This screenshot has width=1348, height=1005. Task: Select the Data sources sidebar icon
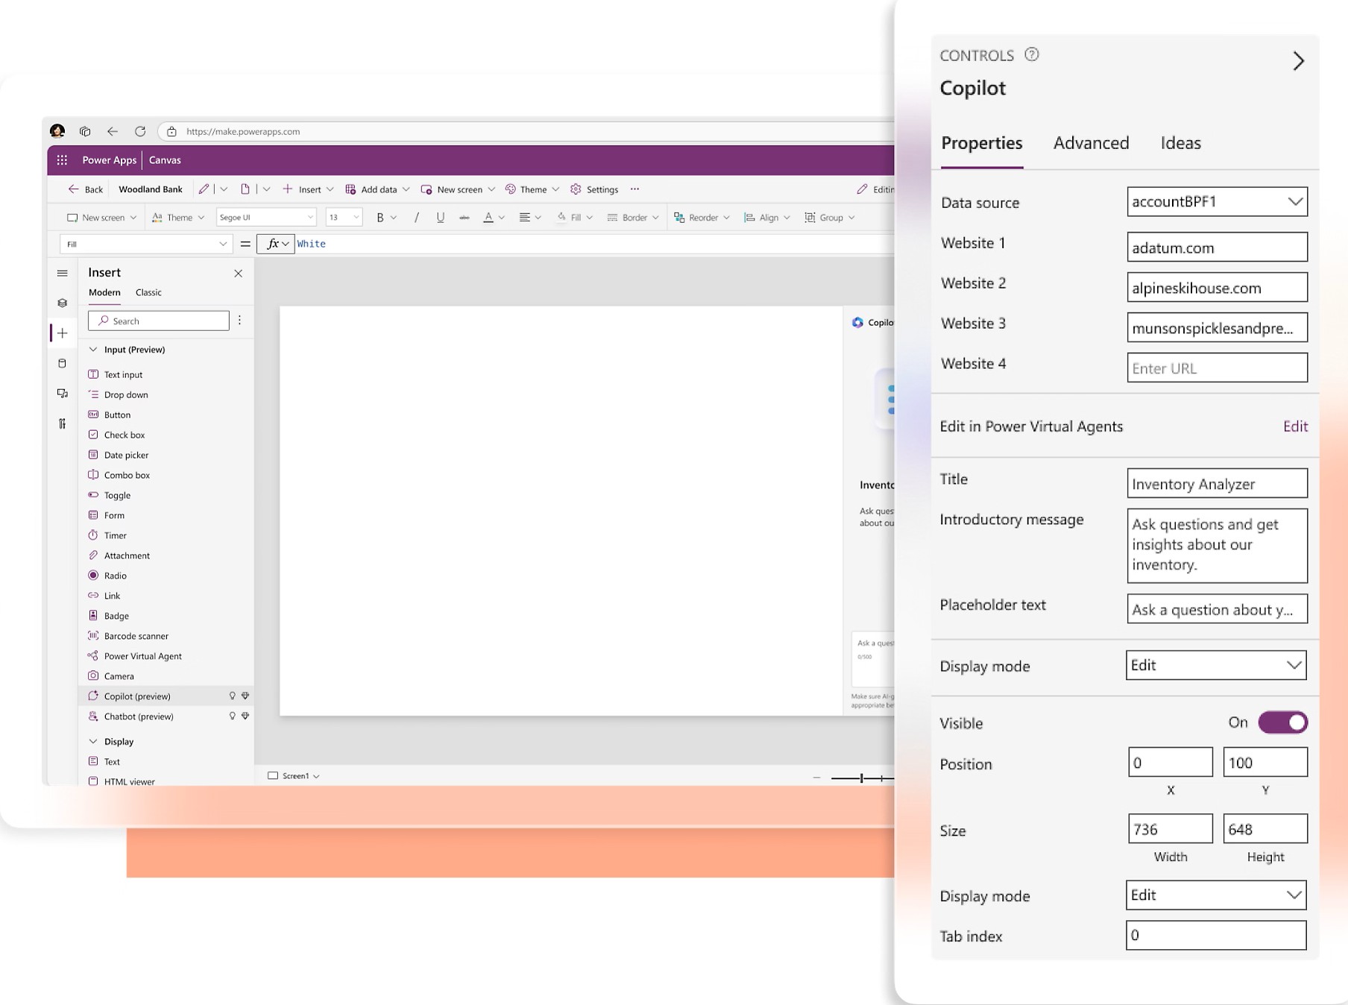pos(63,363)
